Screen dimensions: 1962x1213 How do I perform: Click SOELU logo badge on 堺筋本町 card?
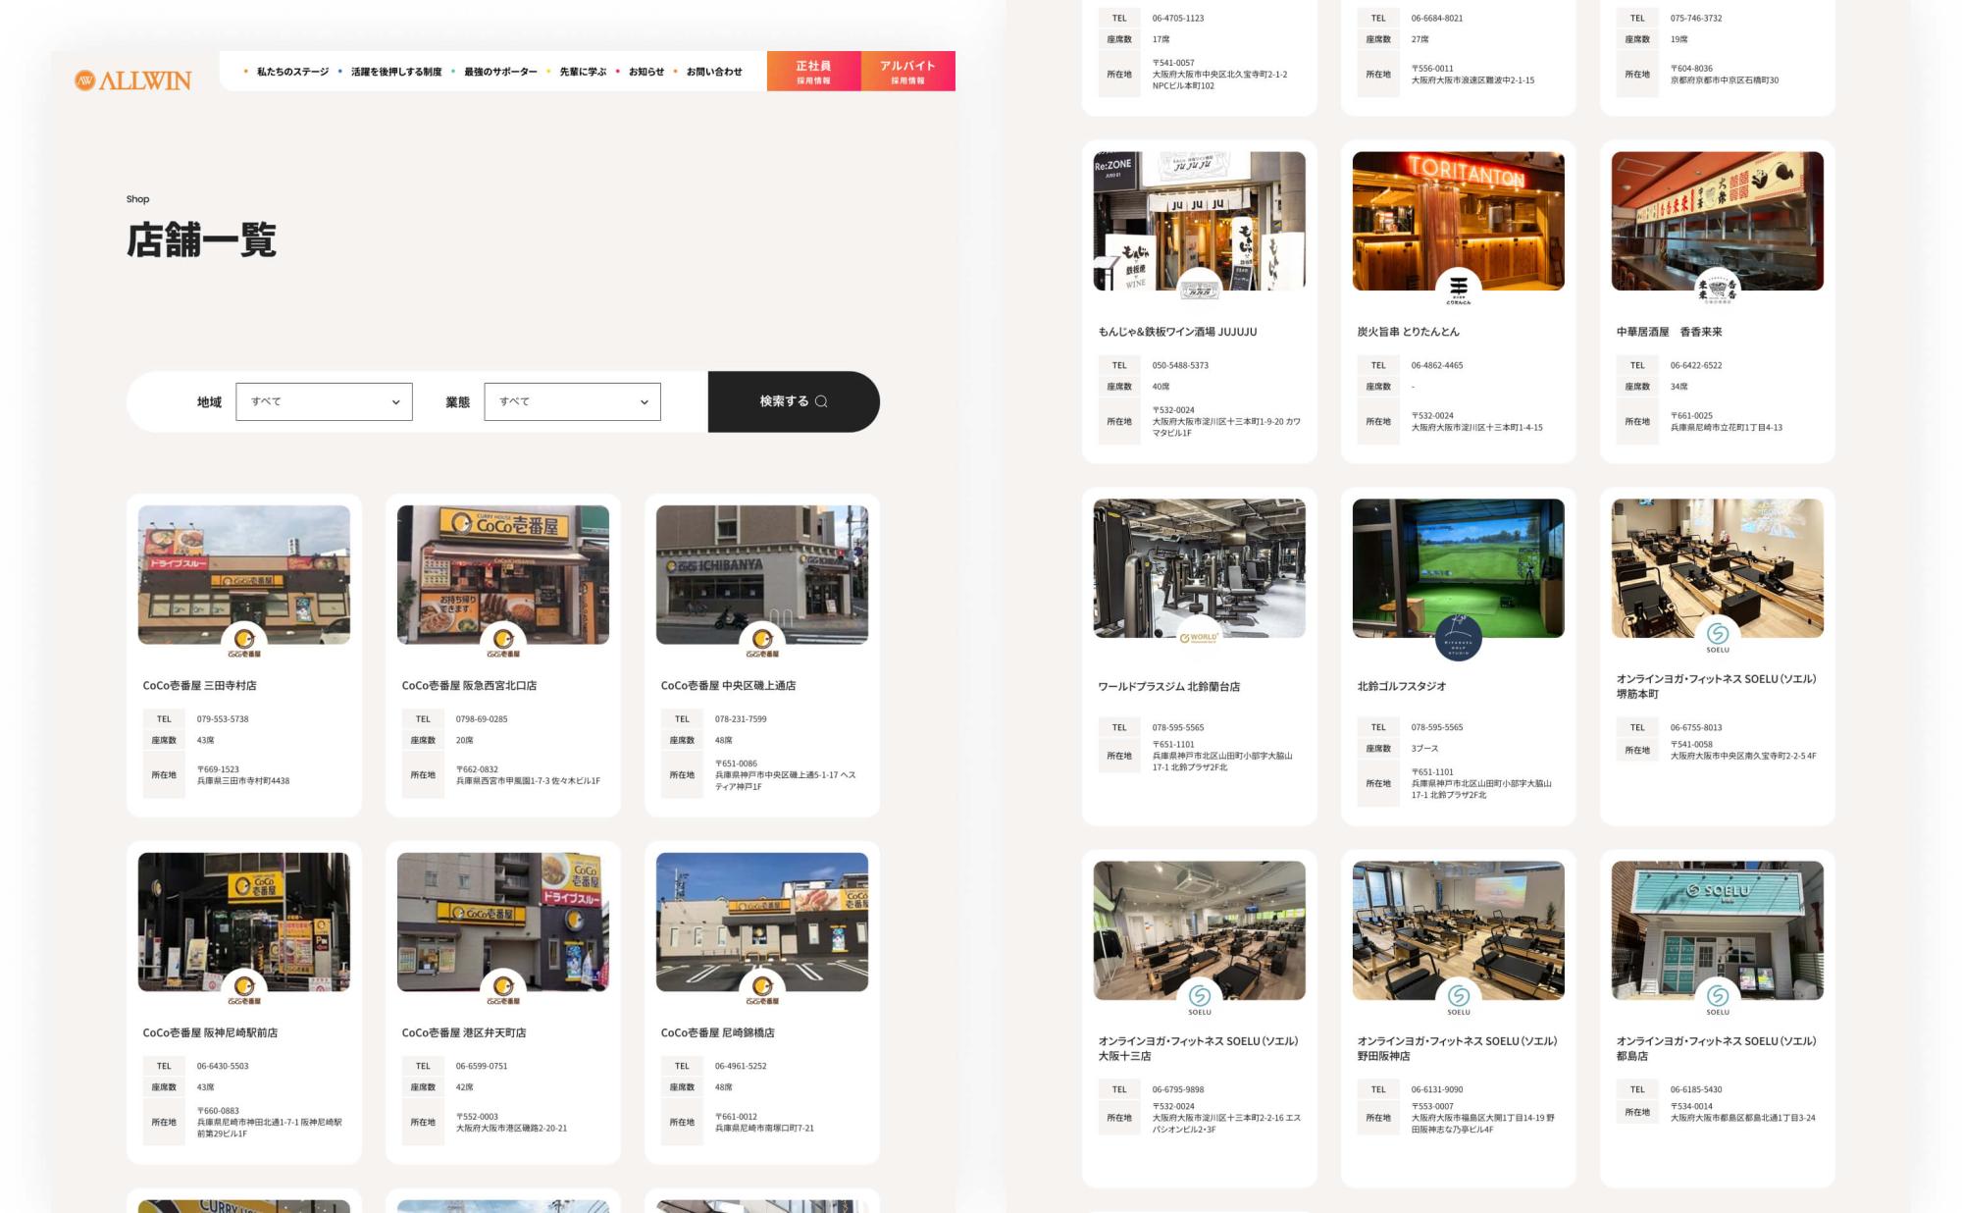pos(1717,634)
